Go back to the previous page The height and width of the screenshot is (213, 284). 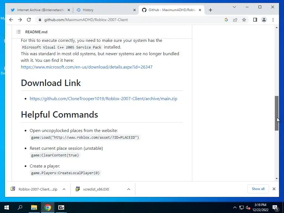(x=11, y=20)
